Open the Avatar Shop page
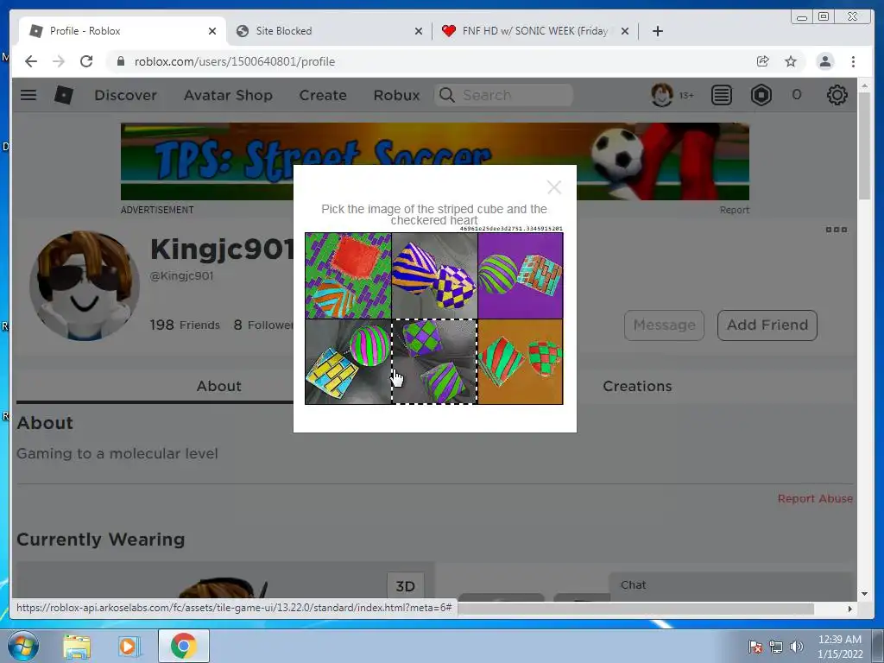 (228, 95)
